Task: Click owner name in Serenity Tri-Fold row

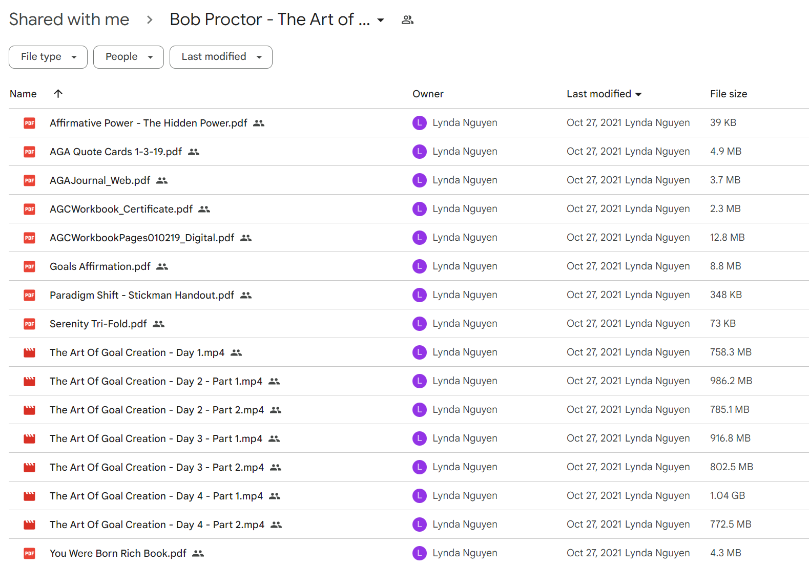Action: 465,323
